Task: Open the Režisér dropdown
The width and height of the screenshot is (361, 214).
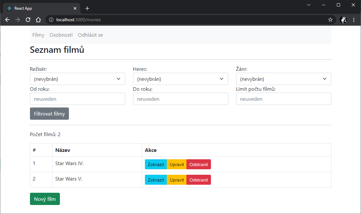Action: (77, 79)
